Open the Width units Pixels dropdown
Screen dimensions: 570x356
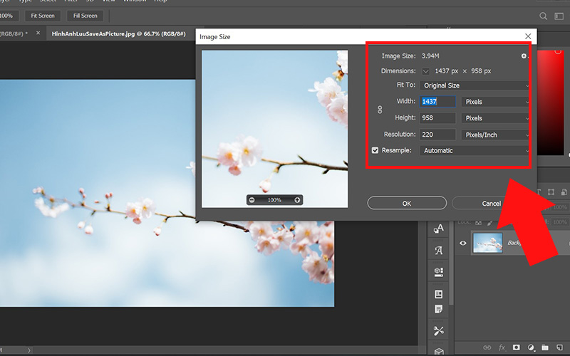495,102
